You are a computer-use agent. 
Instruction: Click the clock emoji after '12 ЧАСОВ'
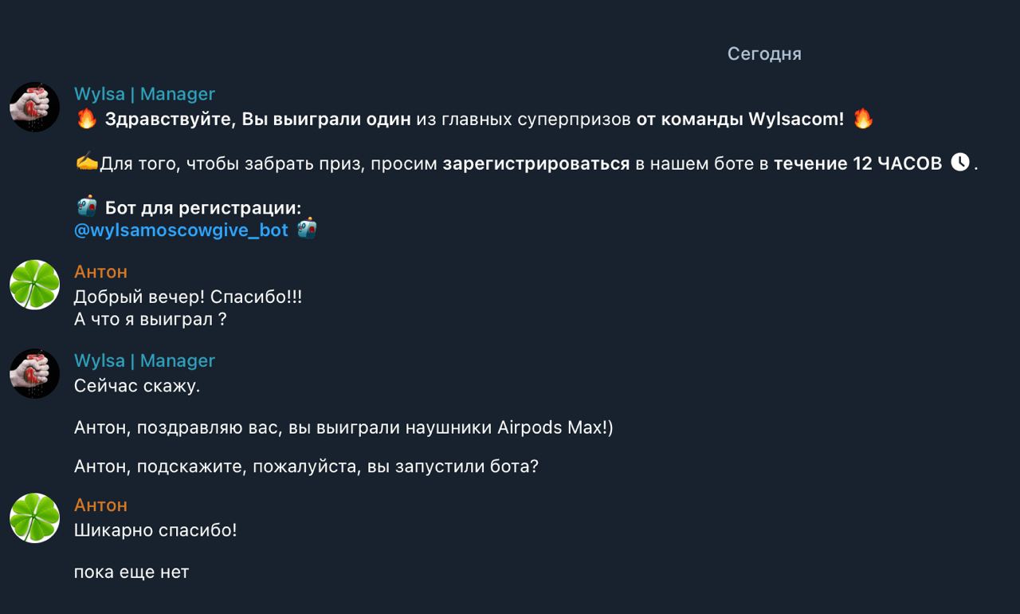click(960, 163)
